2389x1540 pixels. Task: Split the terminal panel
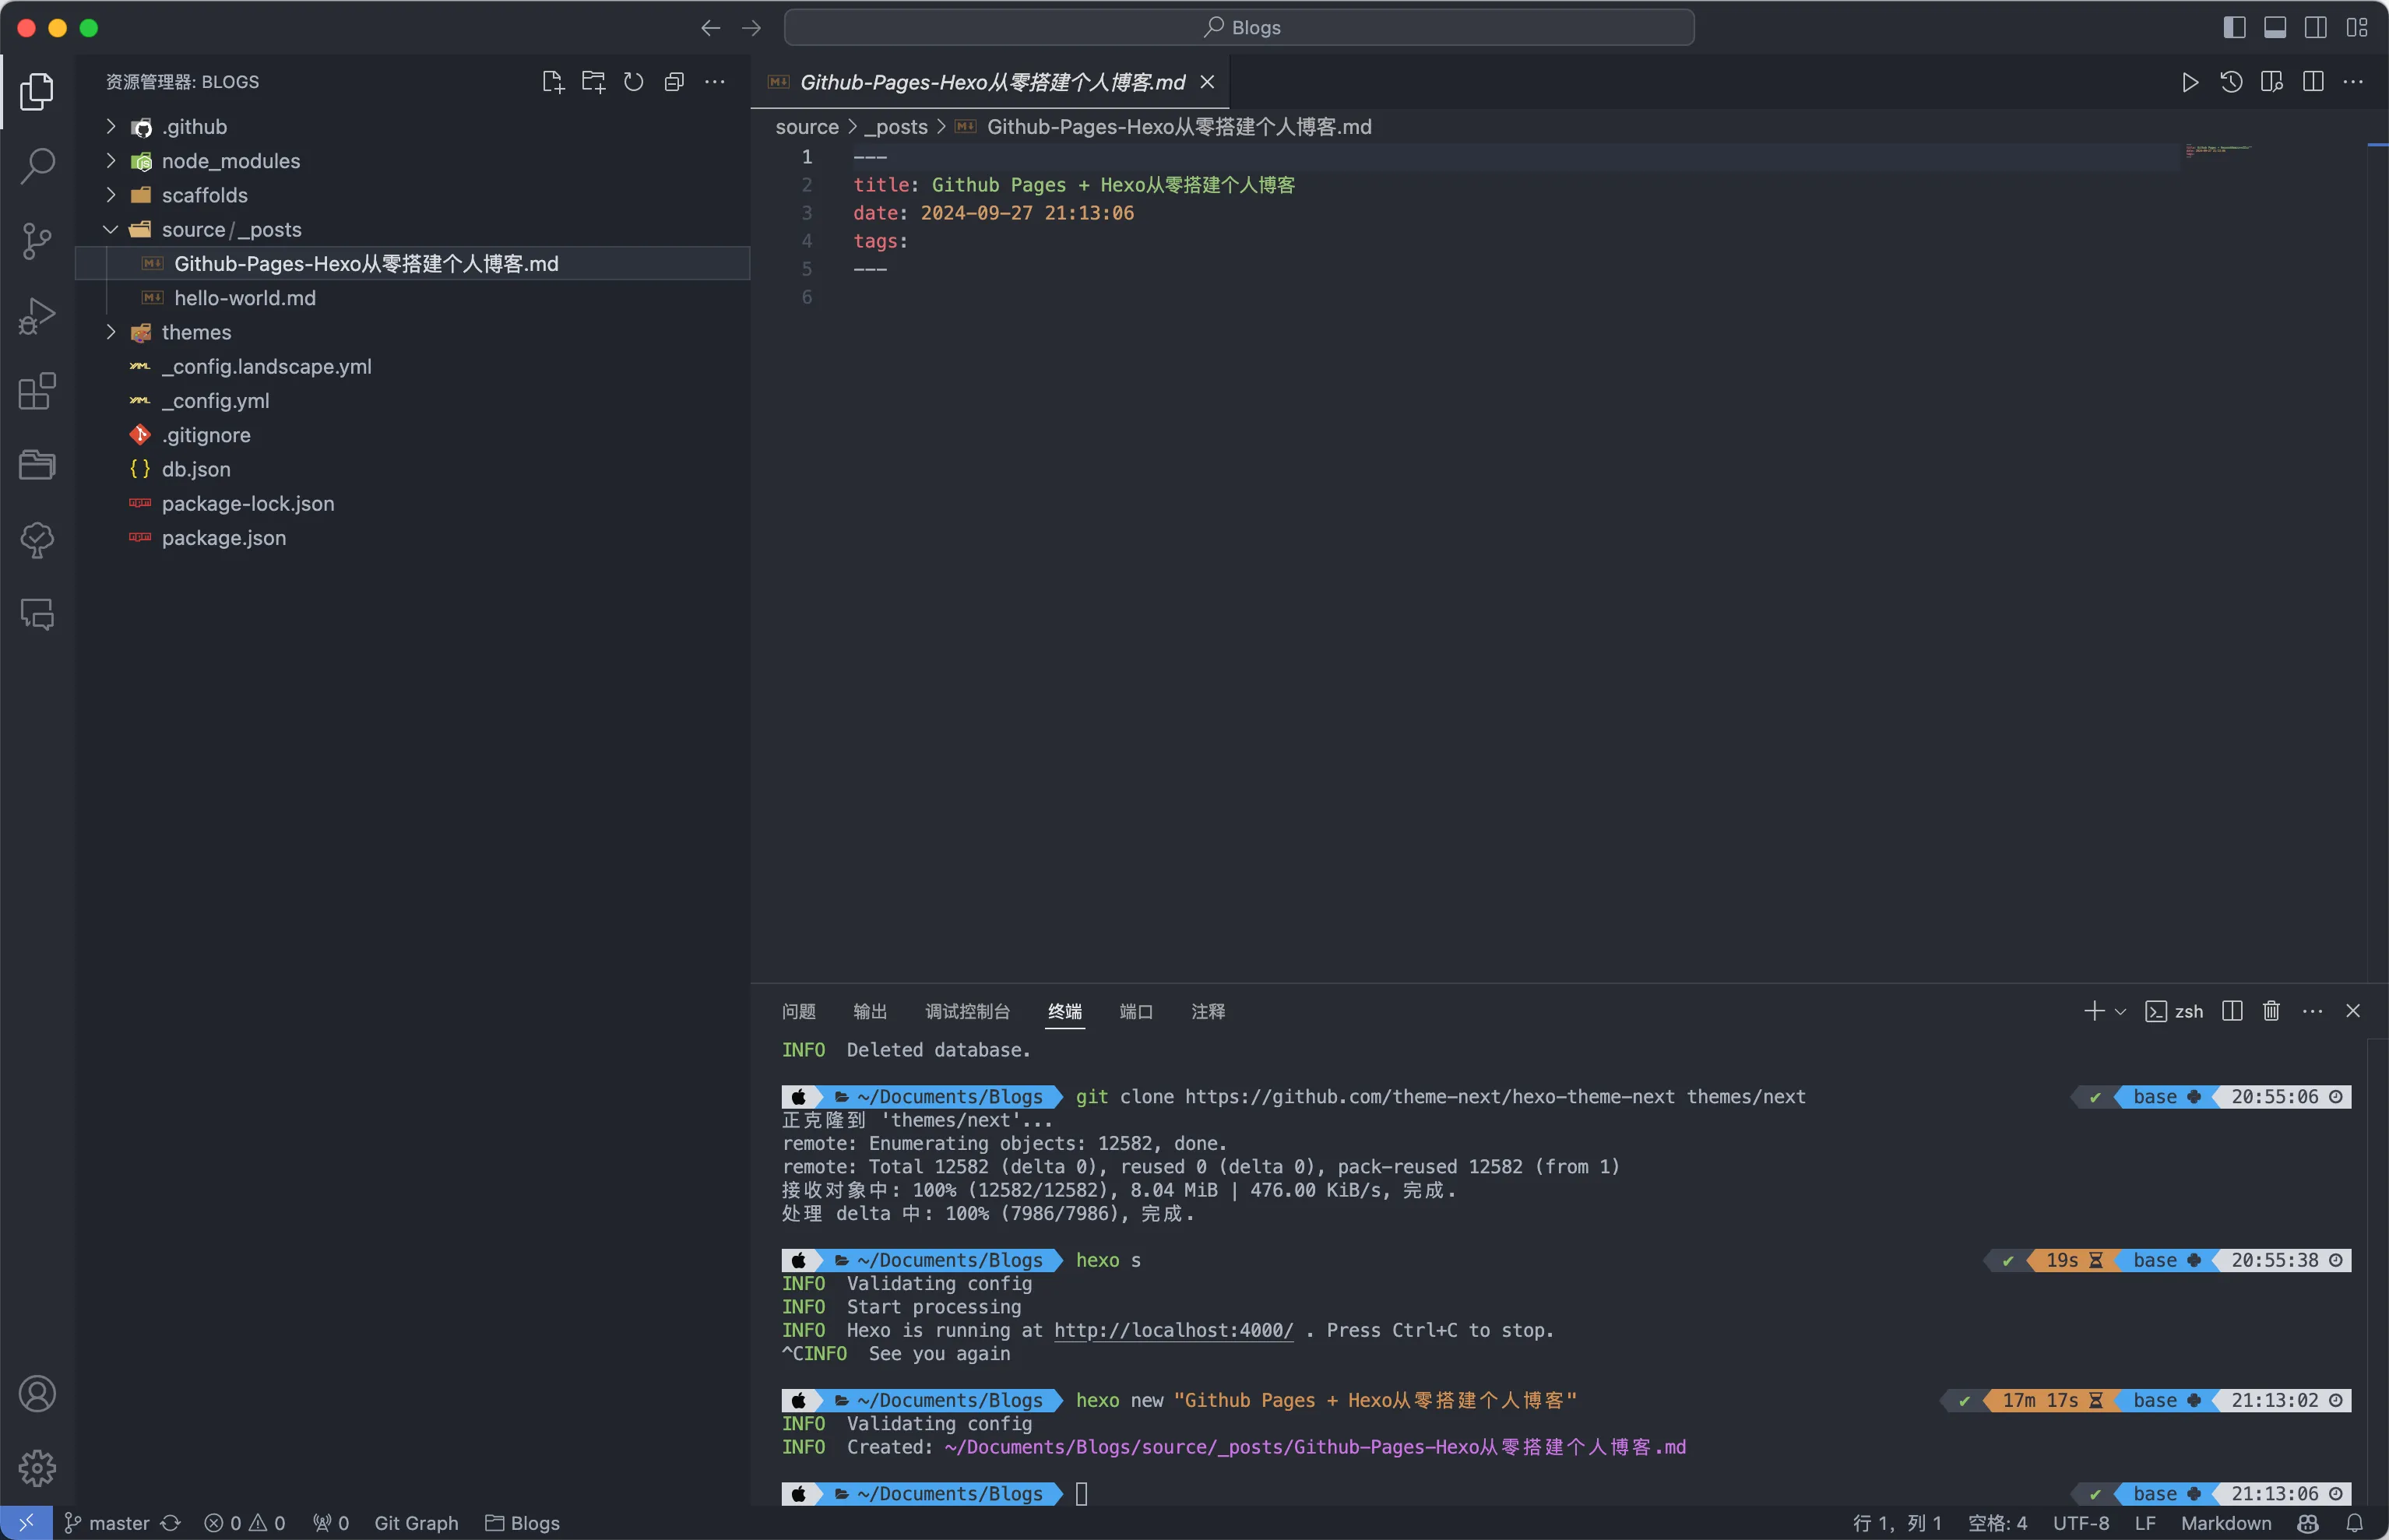coord(2232,1011)
